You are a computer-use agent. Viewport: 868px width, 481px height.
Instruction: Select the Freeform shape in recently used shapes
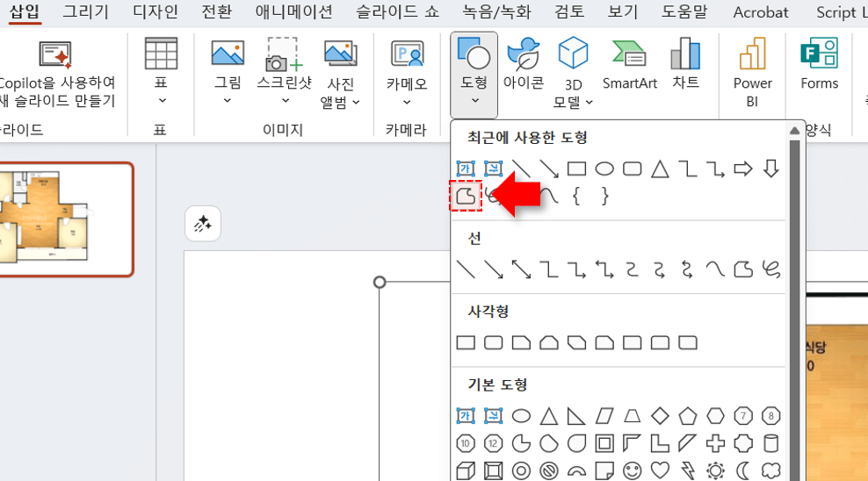[466, 196]
